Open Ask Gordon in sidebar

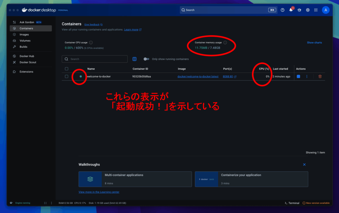coord(31,22)
